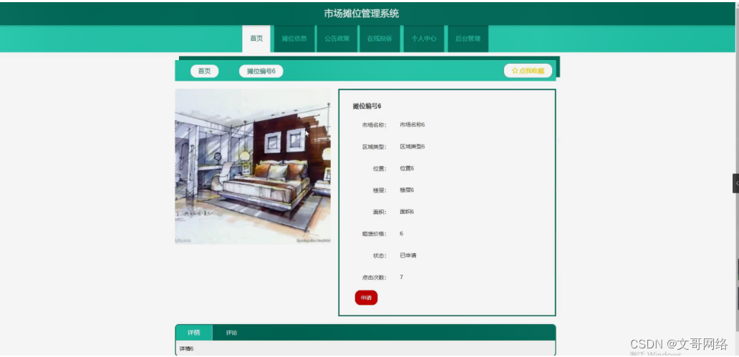Click the 摊位编号6 heading in details
Screen dimensions: 739x357
pos(367,107)
